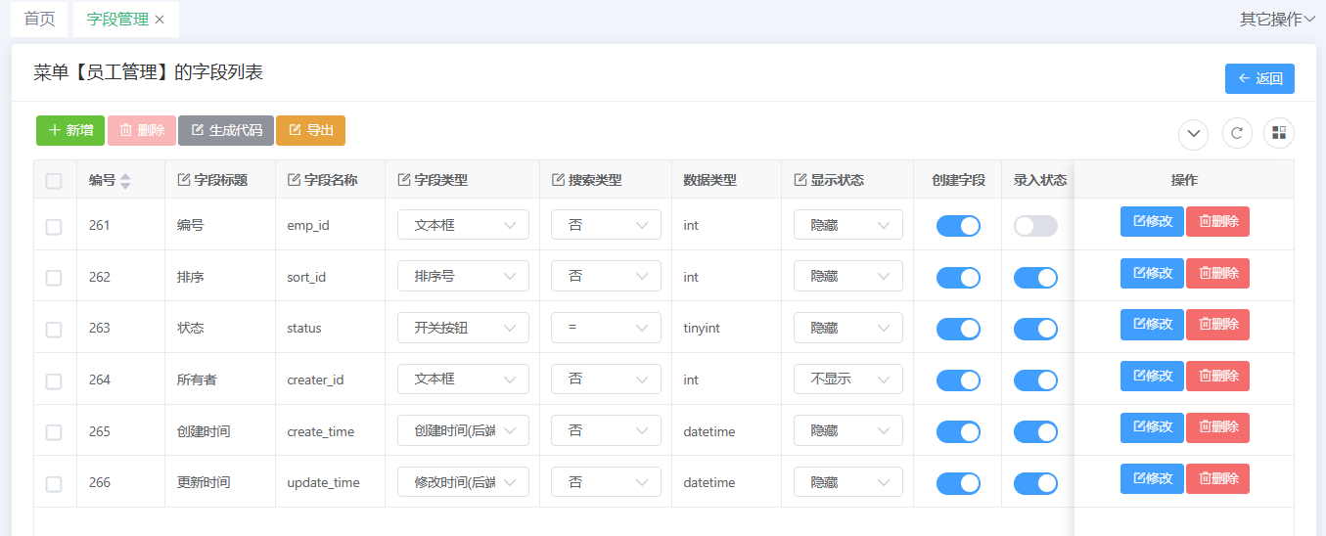The image size is (1326, 536).
Task: Expand 显示状态 dropdown for creater_id row
Action: (847, 380)
